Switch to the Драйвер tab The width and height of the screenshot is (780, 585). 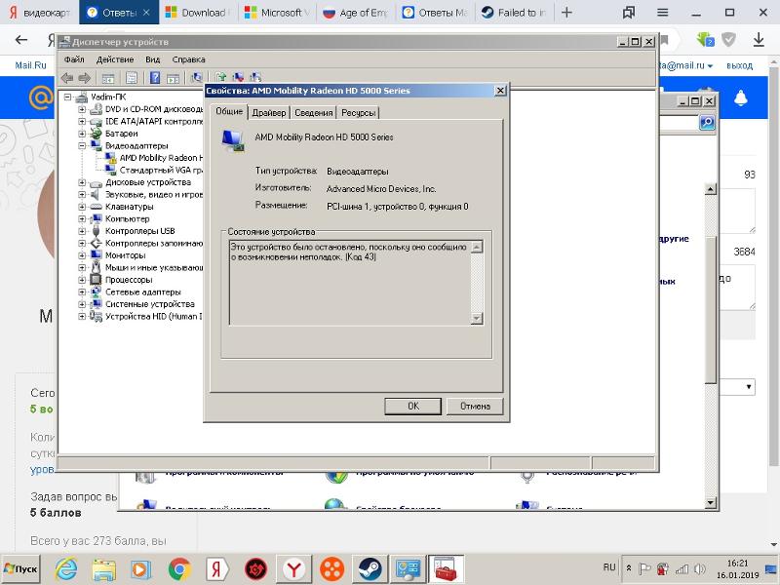click(x=269, y=113)
